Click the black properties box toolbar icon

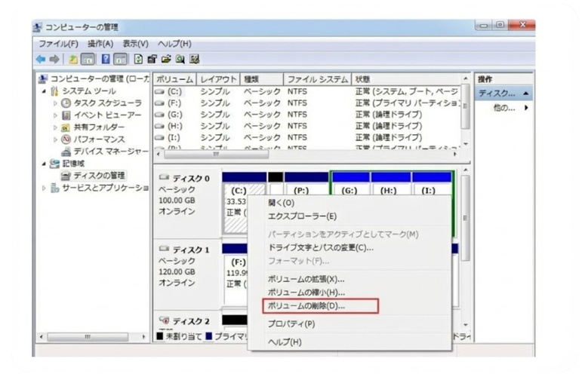pos(152,60)
